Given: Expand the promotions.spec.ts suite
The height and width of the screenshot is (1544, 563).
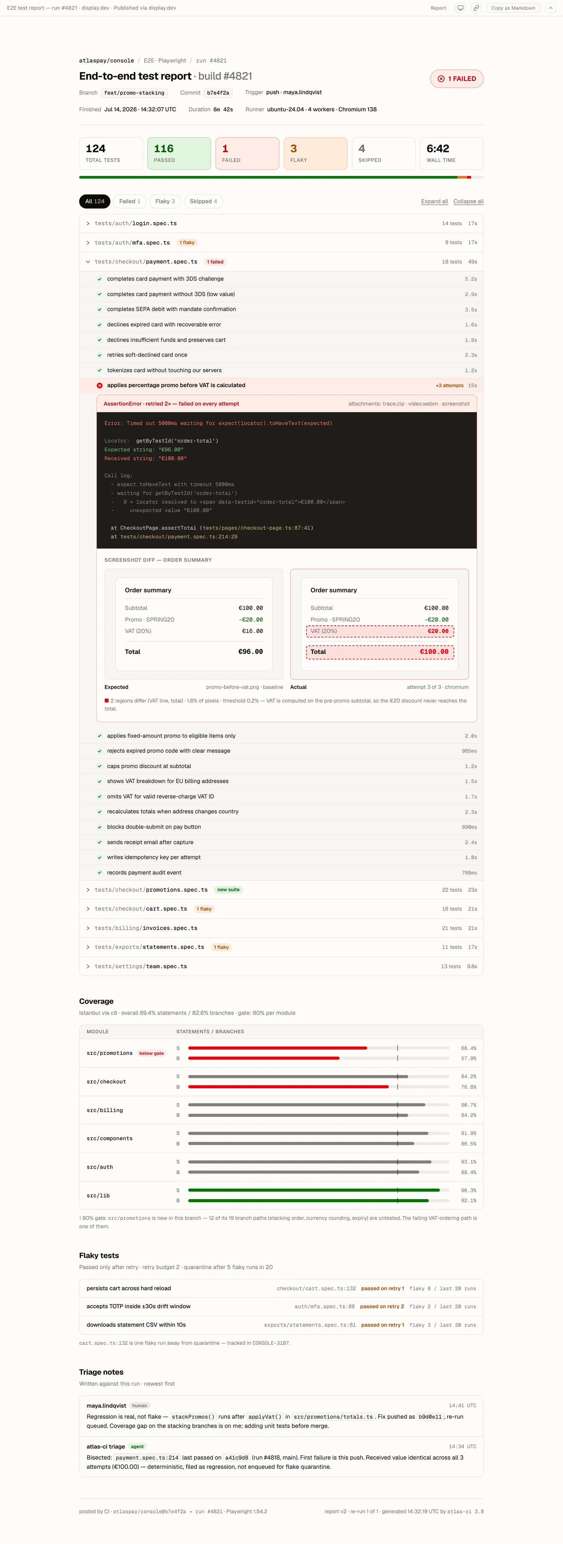Looking at the screenshot, I should [281, 890].
